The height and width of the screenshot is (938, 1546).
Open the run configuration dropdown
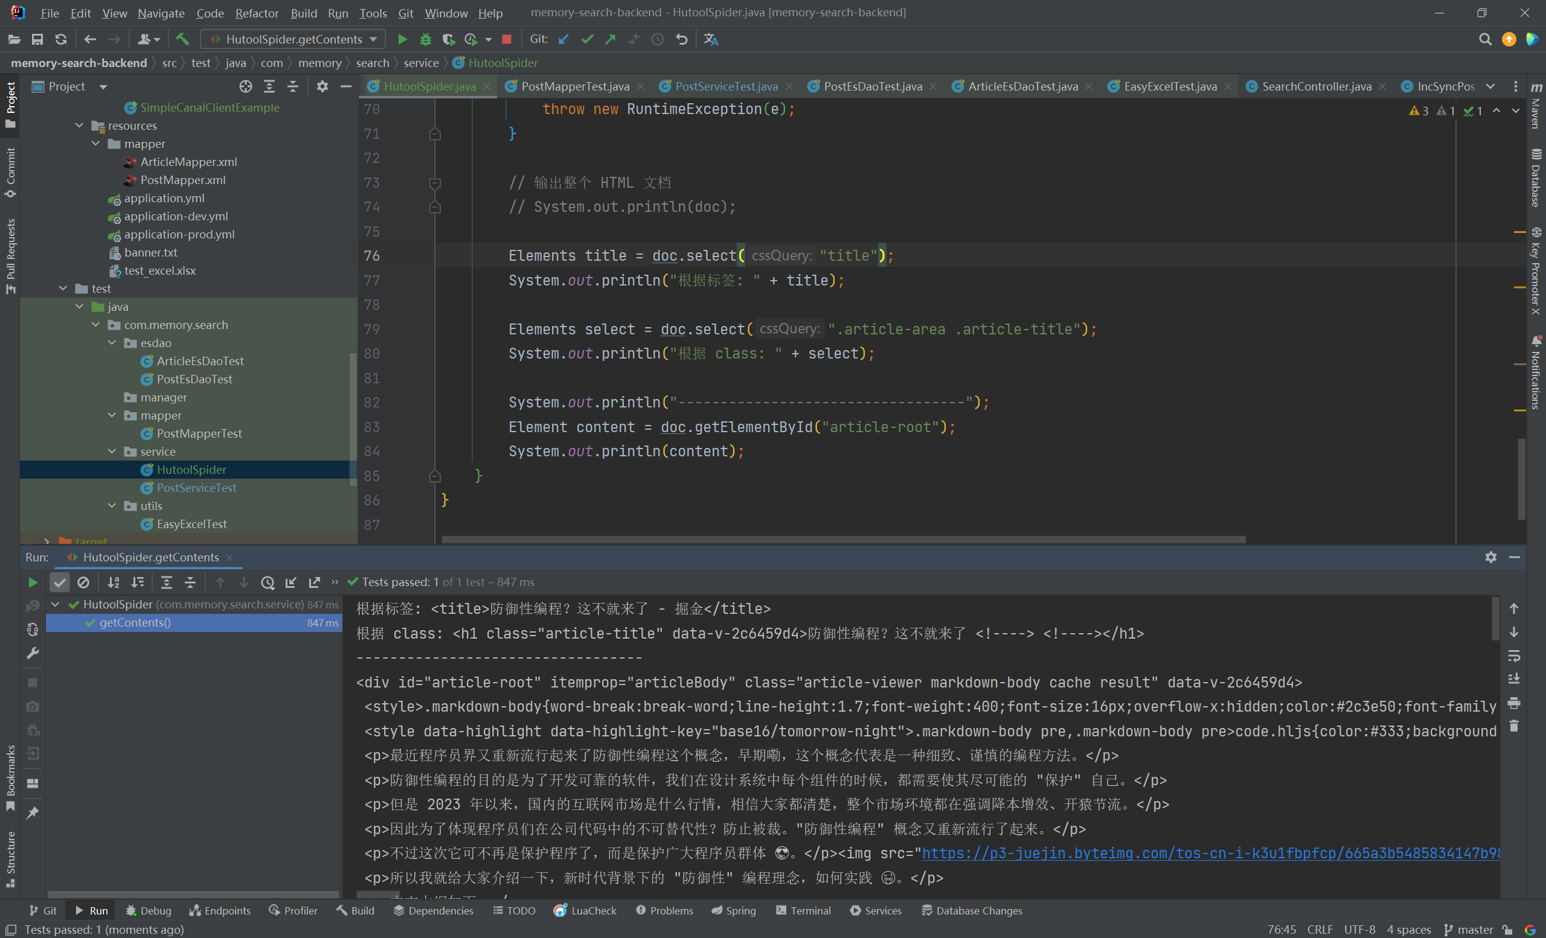click(x=293, y=39)
